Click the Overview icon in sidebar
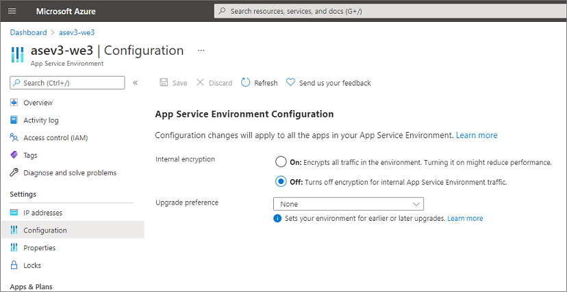 14,103
